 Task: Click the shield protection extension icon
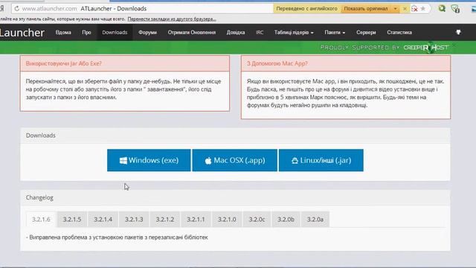coord(455,8)
